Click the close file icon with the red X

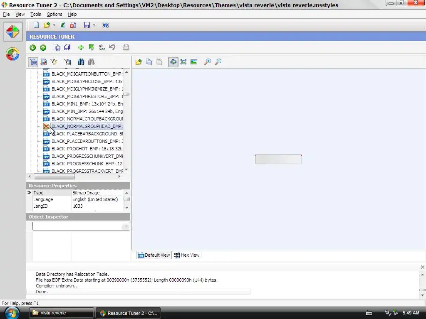coord(73,25)
